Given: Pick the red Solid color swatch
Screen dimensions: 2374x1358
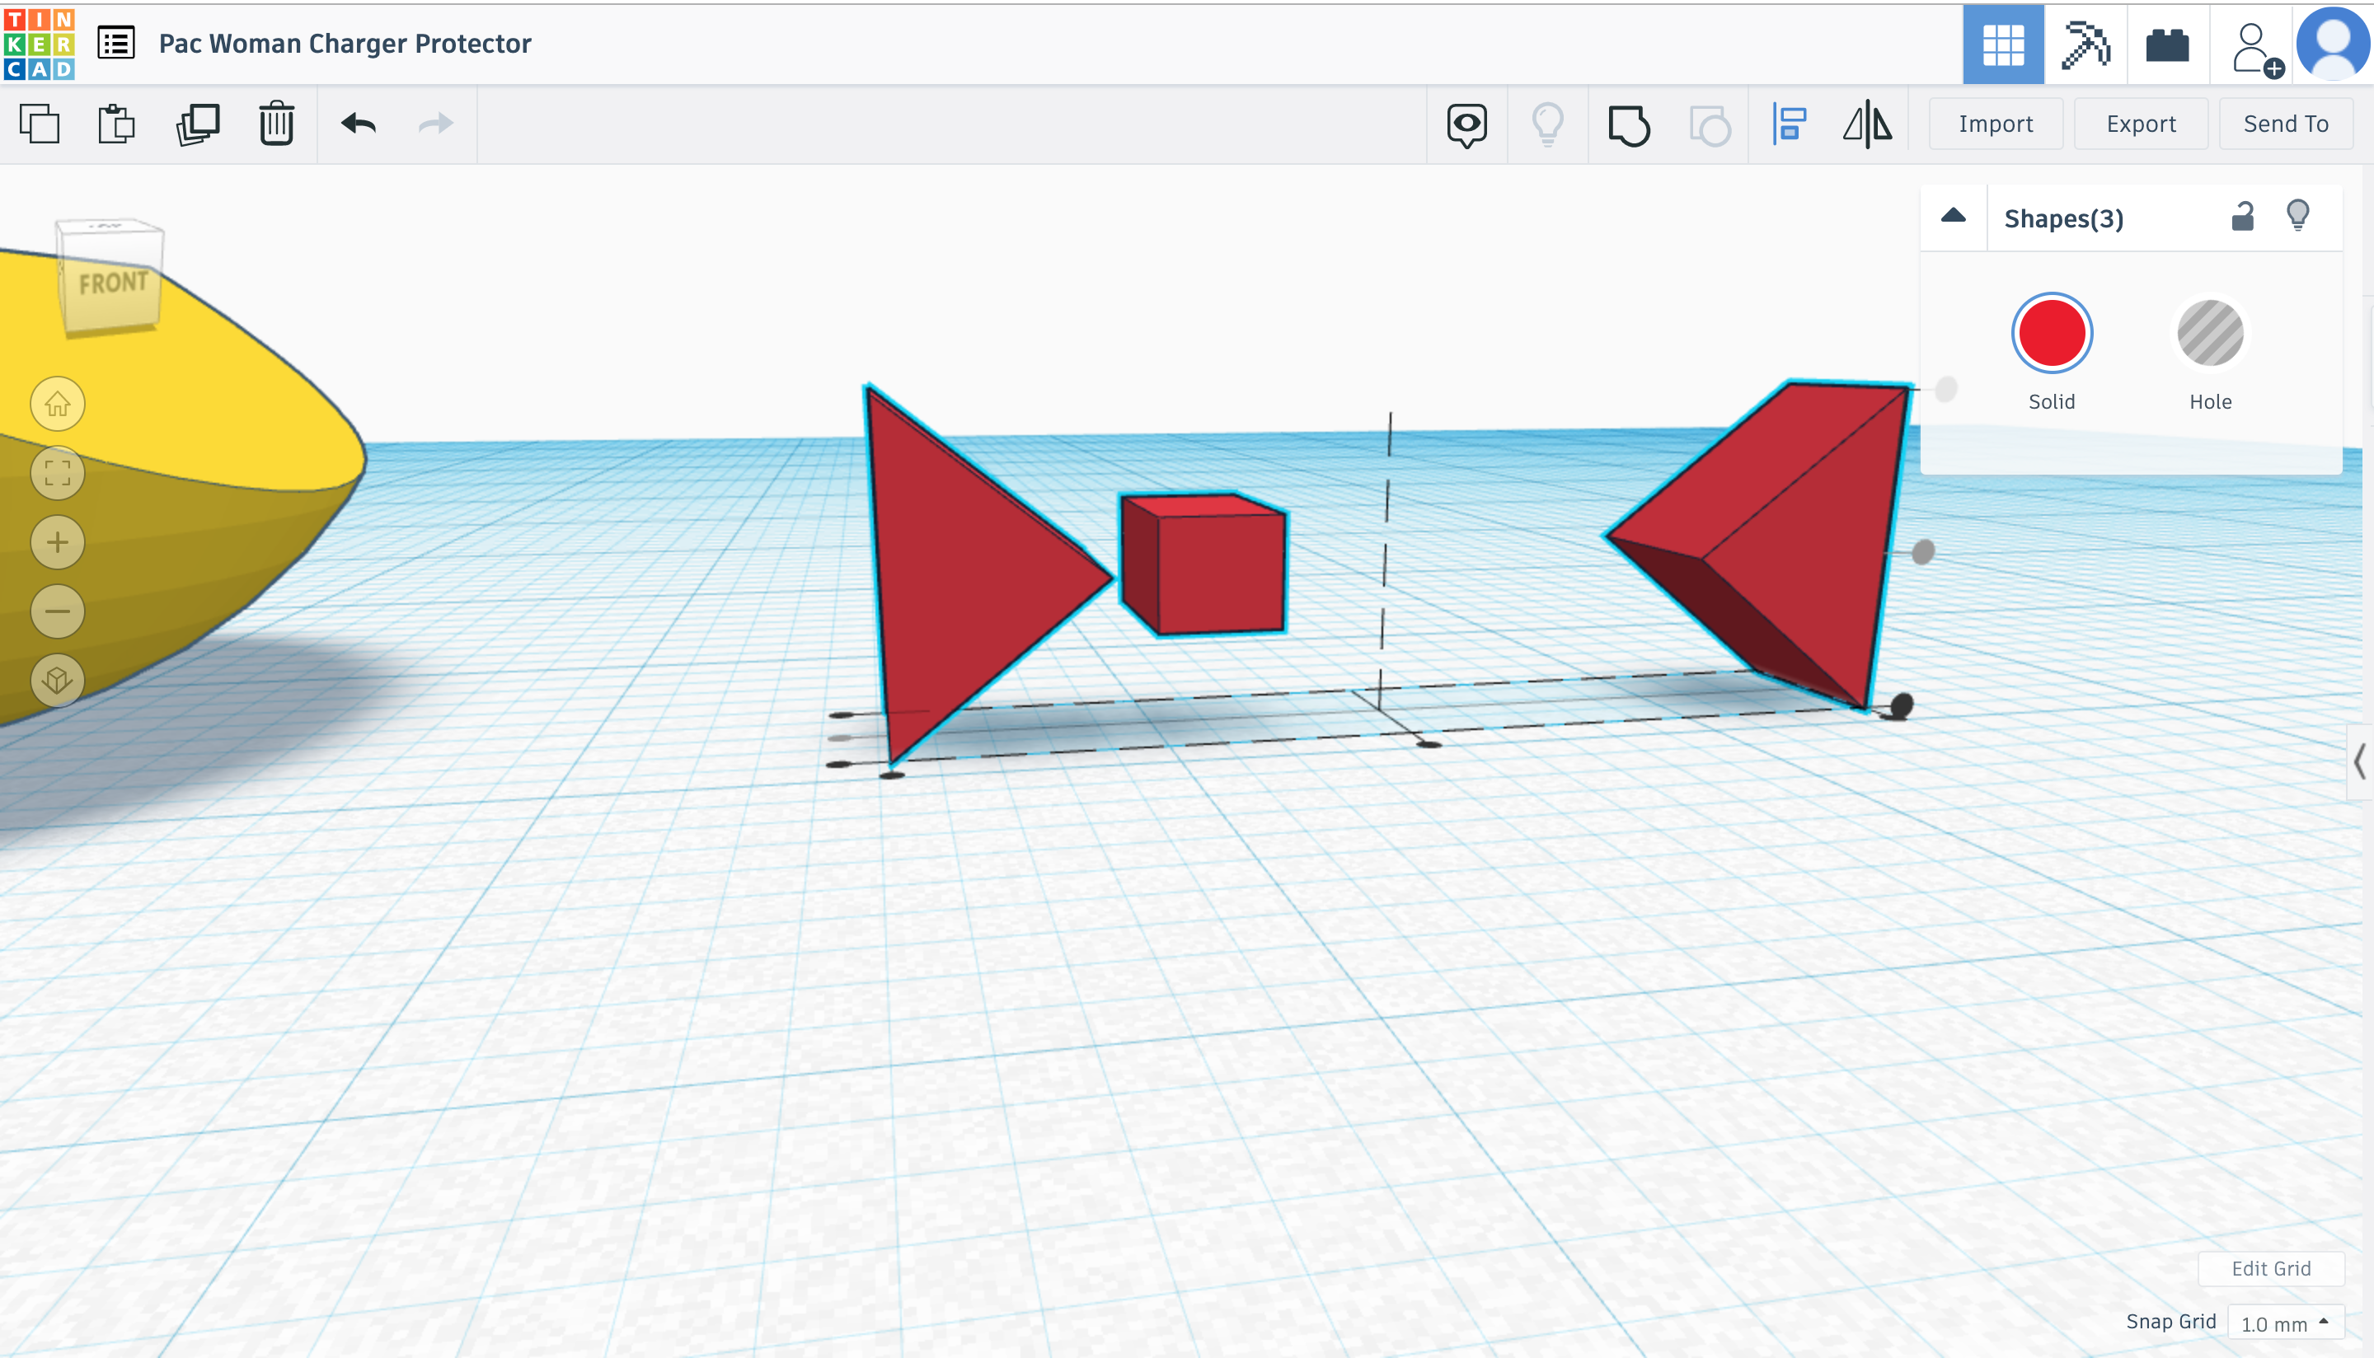Looking at the screenshot, I should pyautogui.click(x=2051, y=334).
